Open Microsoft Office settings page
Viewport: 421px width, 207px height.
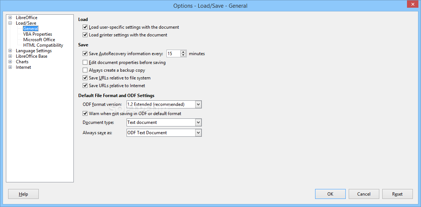pos(39,40)
